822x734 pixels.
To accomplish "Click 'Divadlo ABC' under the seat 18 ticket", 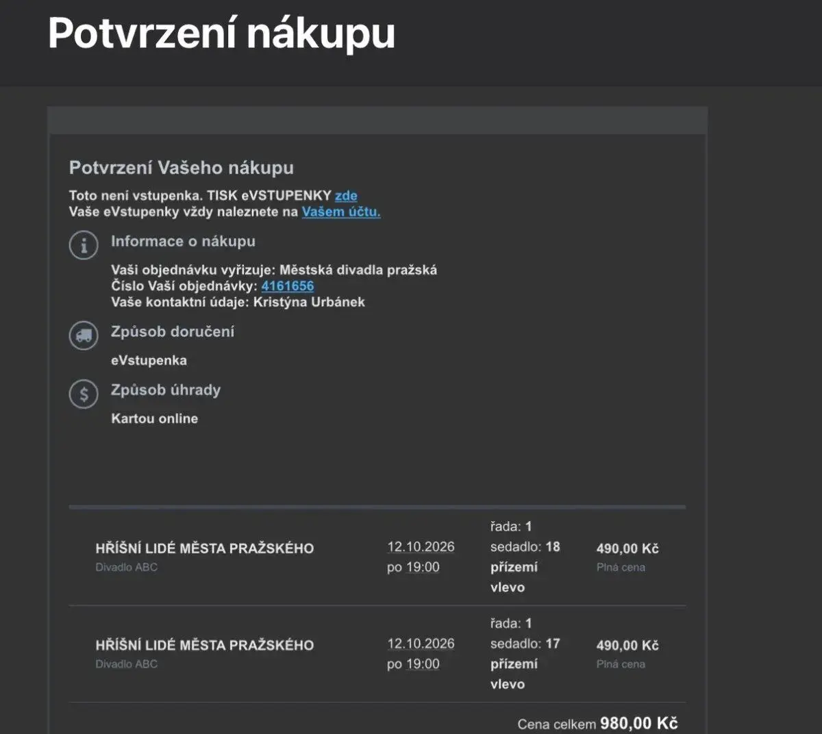I will click(x=127, y=567).
